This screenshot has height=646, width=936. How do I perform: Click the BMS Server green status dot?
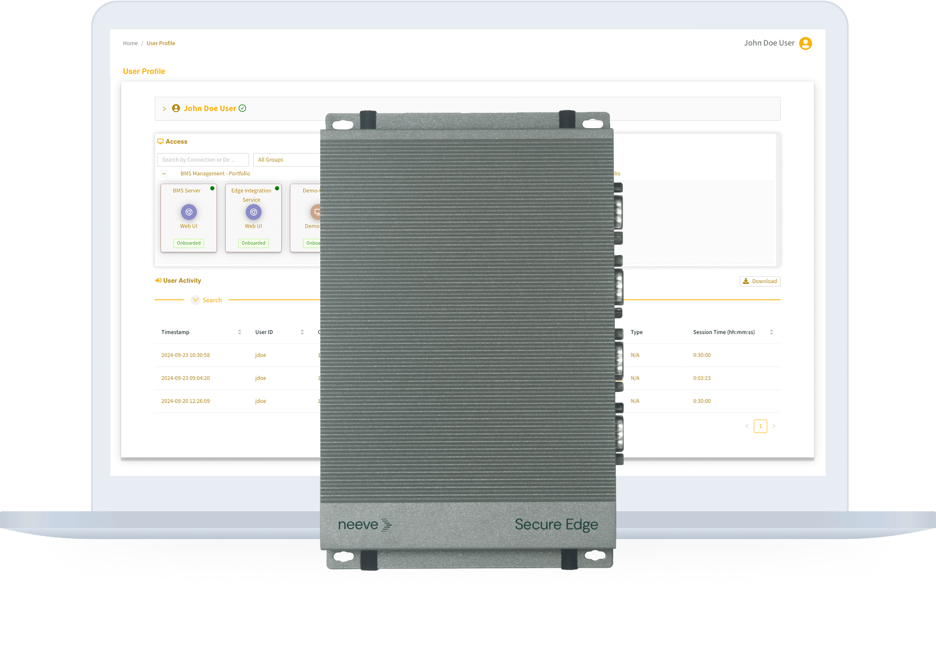(x=213, y=188)
